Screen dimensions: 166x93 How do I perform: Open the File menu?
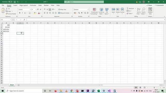(3, 5)
